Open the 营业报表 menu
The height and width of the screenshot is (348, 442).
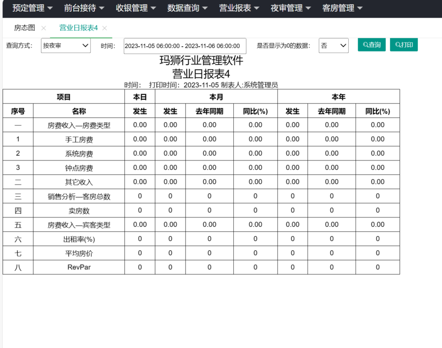pos(239,8)
